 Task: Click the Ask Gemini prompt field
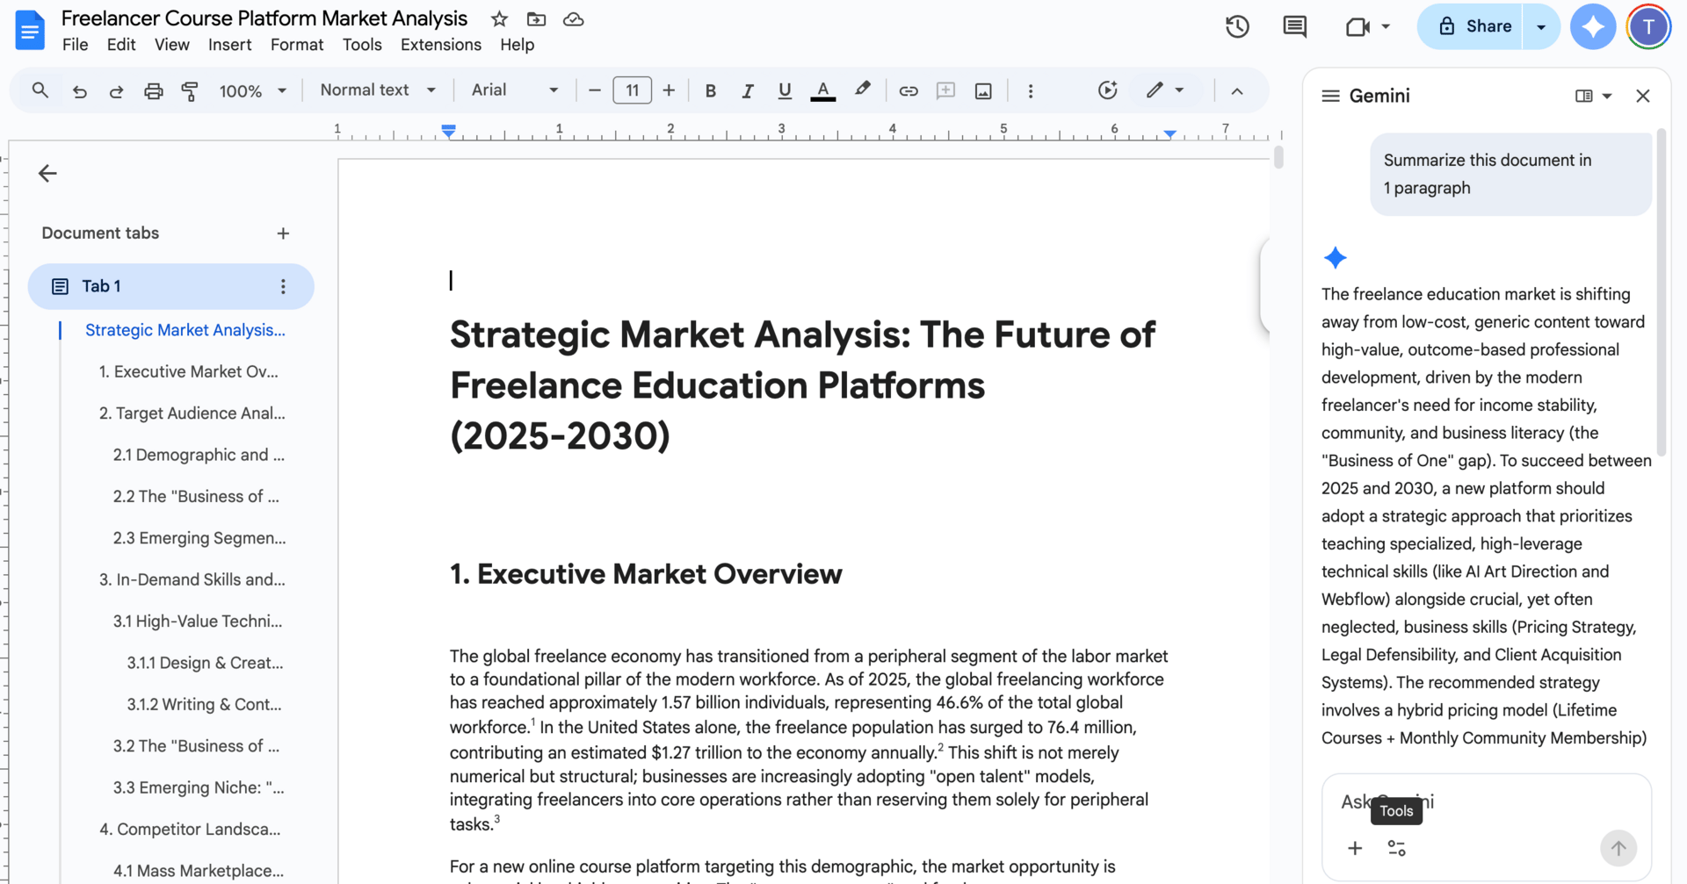(1487, 801)
